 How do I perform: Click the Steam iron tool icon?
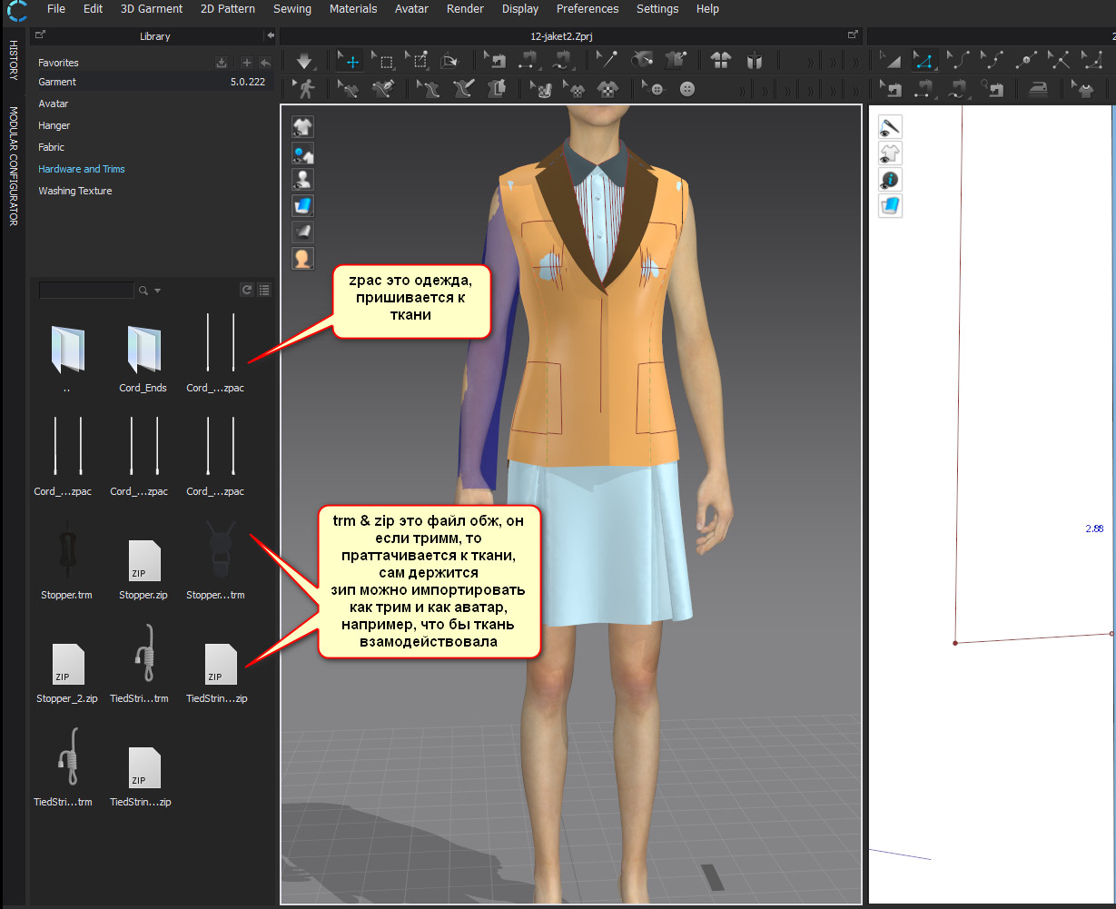1038,89
